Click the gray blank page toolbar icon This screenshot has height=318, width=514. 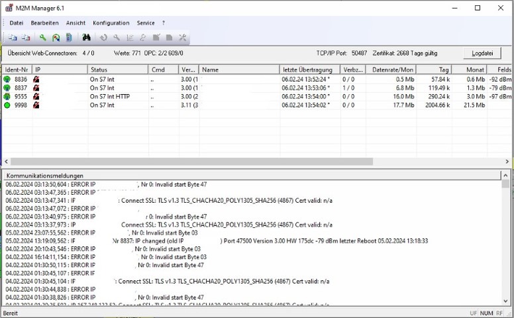169,38
